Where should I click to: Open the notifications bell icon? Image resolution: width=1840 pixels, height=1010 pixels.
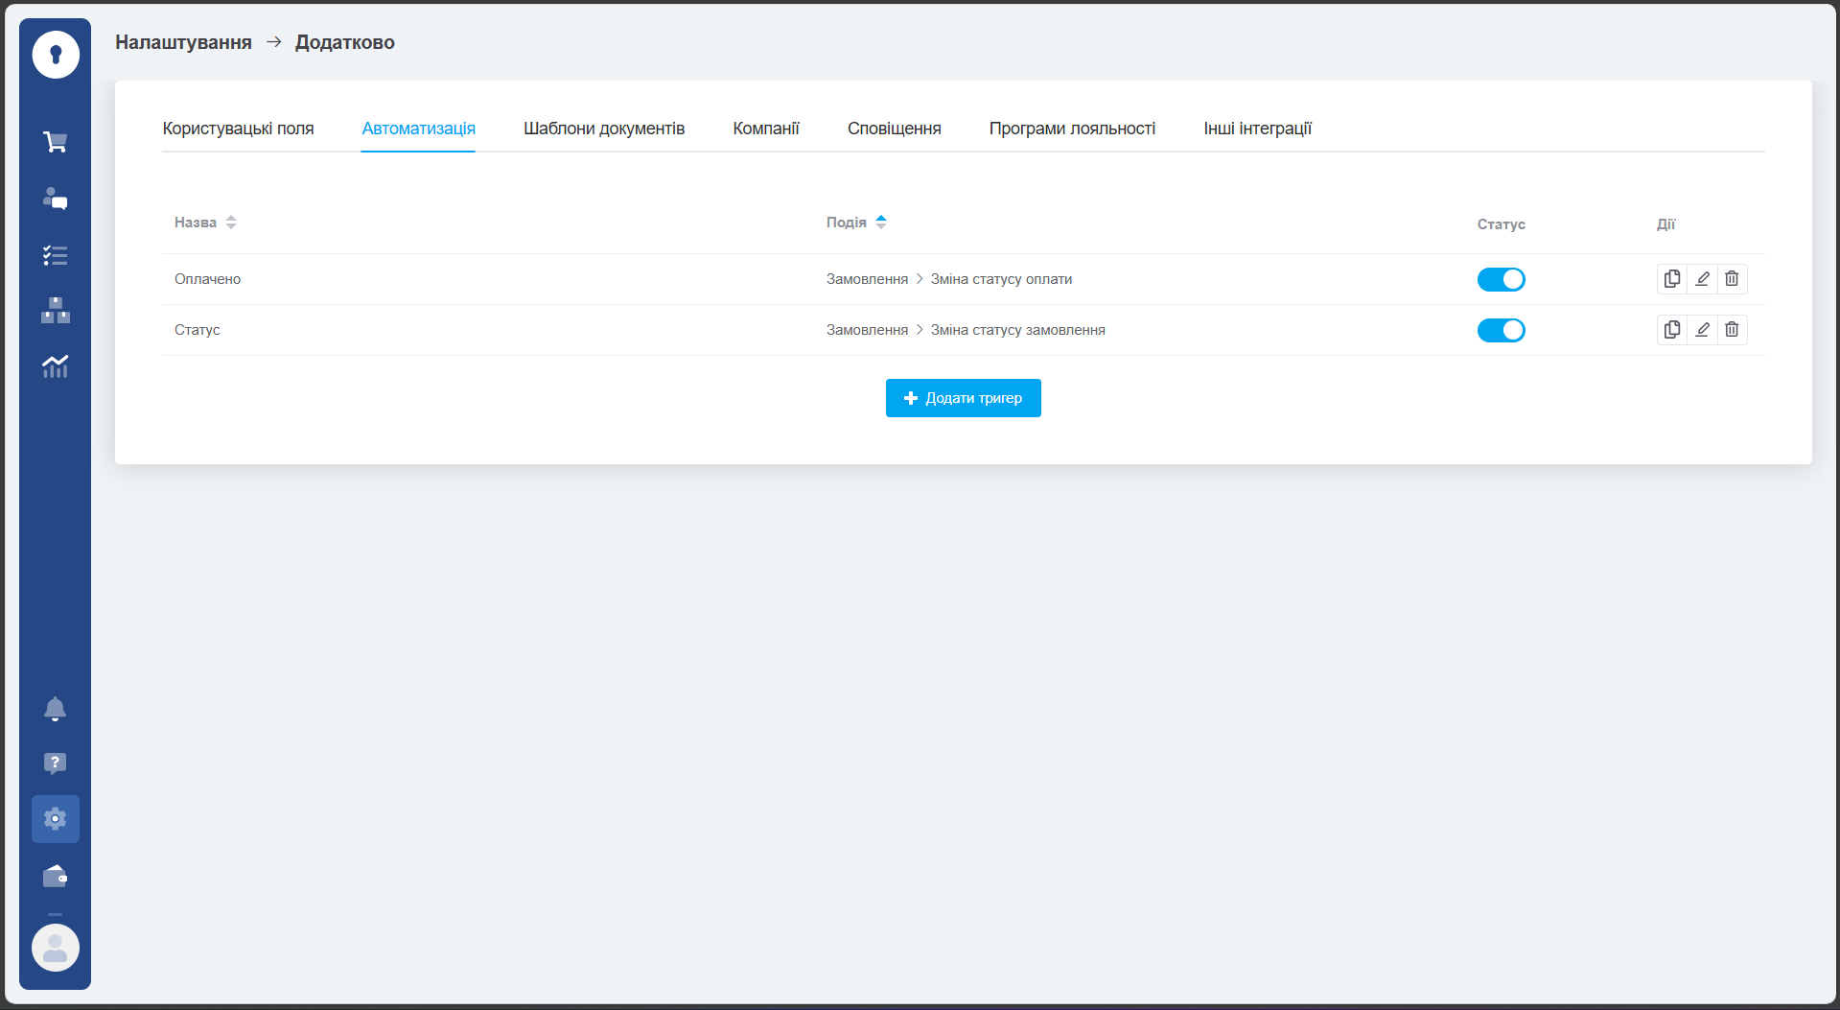coord(56,709)
